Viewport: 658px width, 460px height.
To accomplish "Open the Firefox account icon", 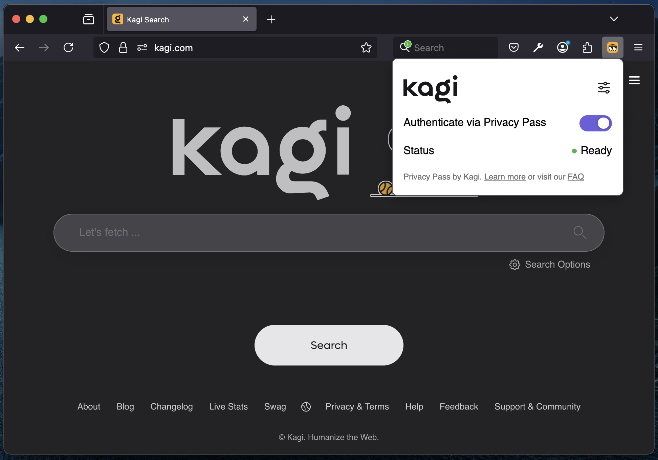I will (563, 48).
